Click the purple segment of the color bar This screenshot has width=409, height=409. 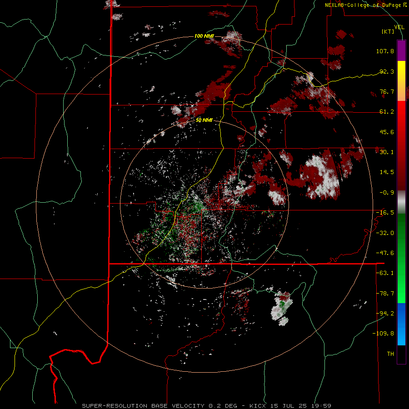pos(401,50)
